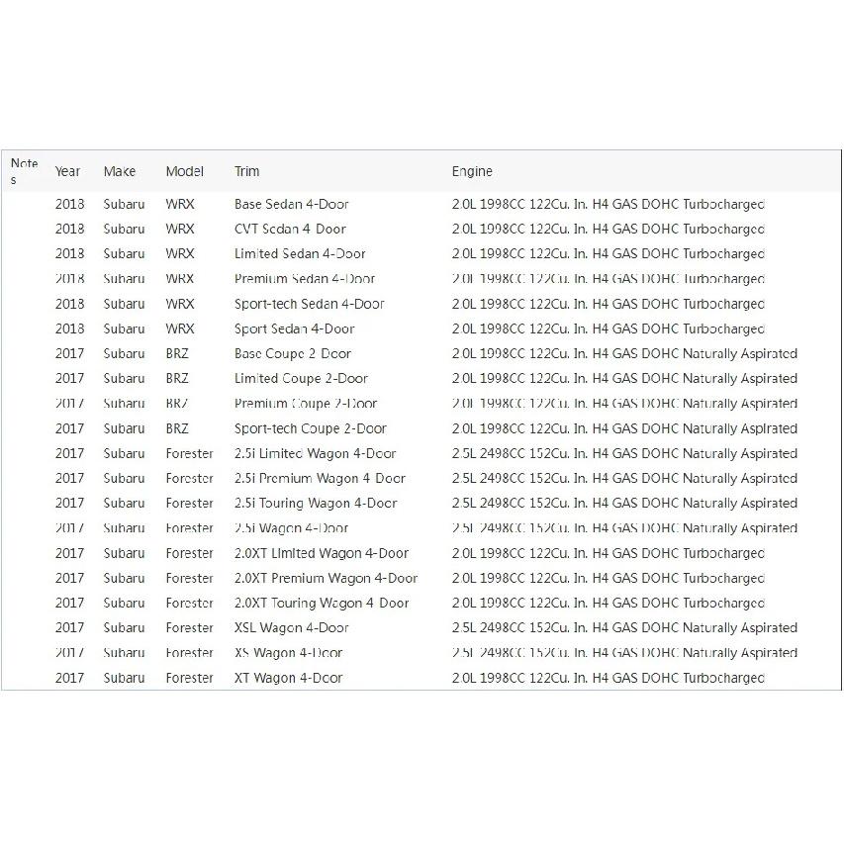Select the Limited Sedan 4-Door trim cell

click(x=300, y=253)
